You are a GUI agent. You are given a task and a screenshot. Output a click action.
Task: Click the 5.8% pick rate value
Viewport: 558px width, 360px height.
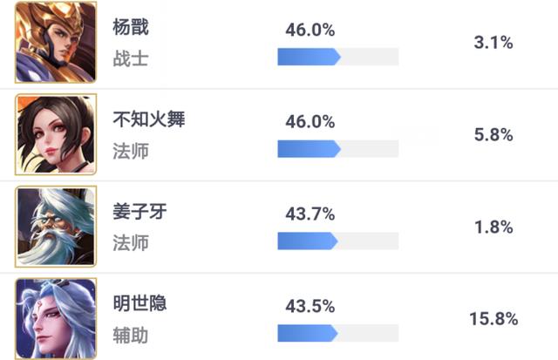pos(493,134)
